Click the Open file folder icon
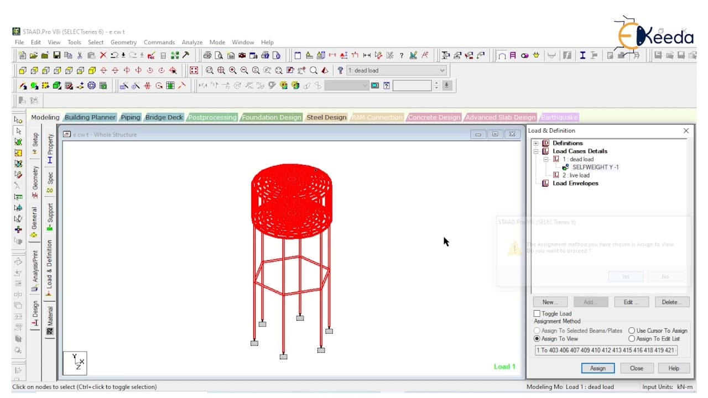 [x=34, y=55]
